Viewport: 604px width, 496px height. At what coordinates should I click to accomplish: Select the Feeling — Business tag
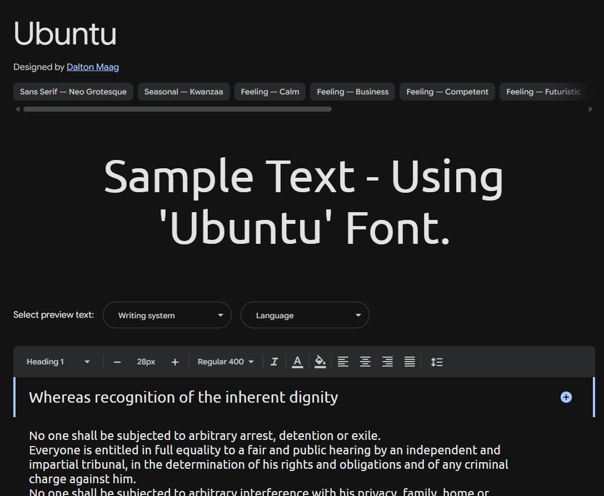click(x=352, y=92)
